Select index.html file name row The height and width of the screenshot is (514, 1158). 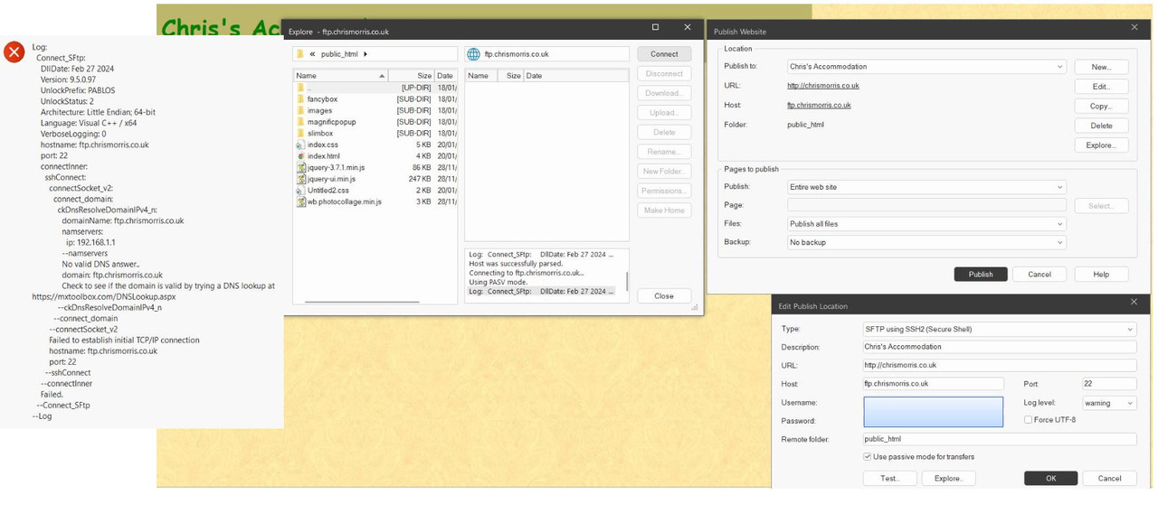coord(323,156)
